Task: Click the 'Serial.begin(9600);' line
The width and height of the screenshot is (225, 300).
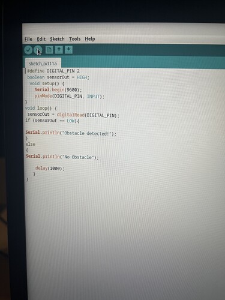Action: click(58, 90)
